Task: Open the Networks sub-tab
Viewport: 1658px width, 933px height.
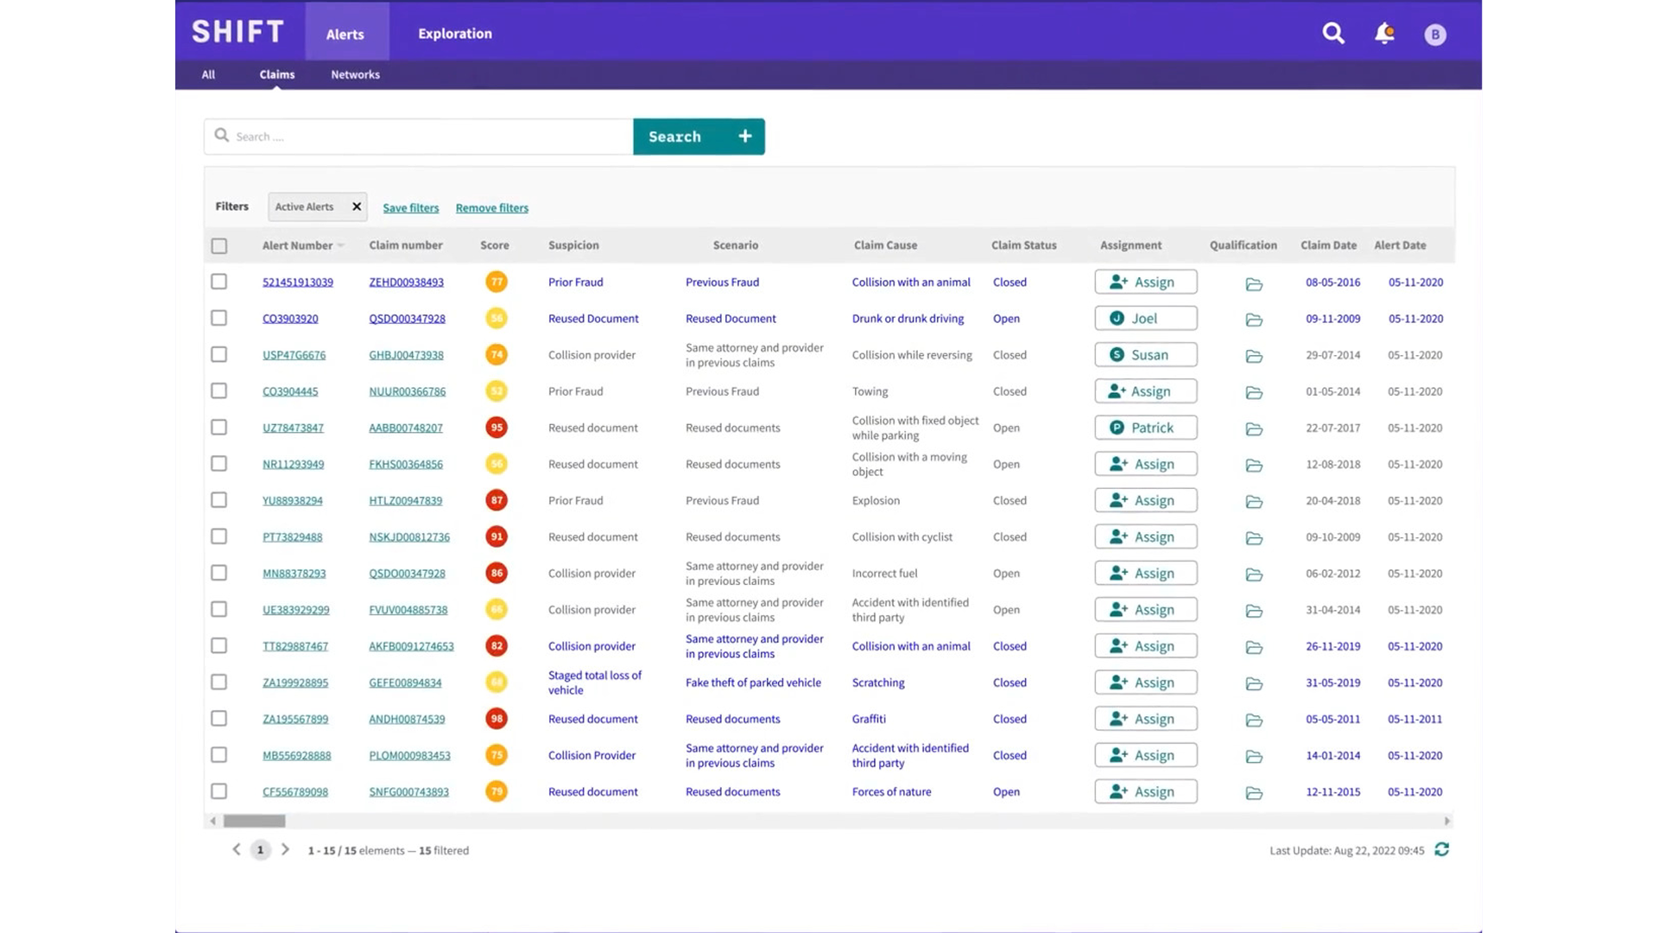Action: 355,74
